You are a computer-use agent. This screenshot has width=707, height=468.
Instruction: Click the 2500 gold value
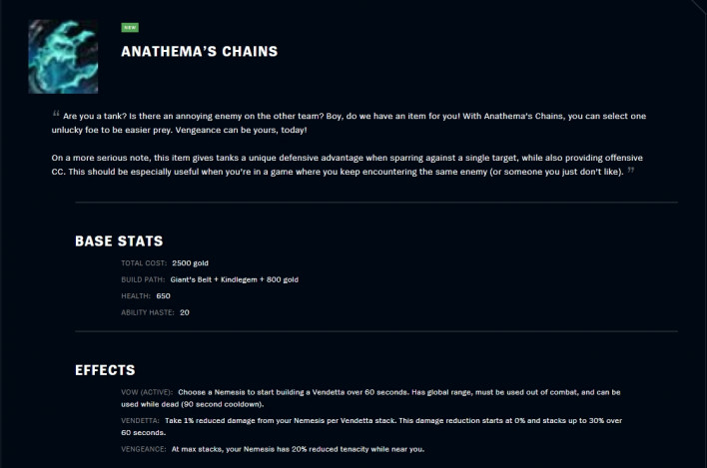(191, 263)
